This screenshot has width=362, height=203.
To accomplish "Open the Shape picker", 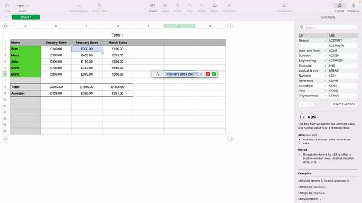I will 201,6.
